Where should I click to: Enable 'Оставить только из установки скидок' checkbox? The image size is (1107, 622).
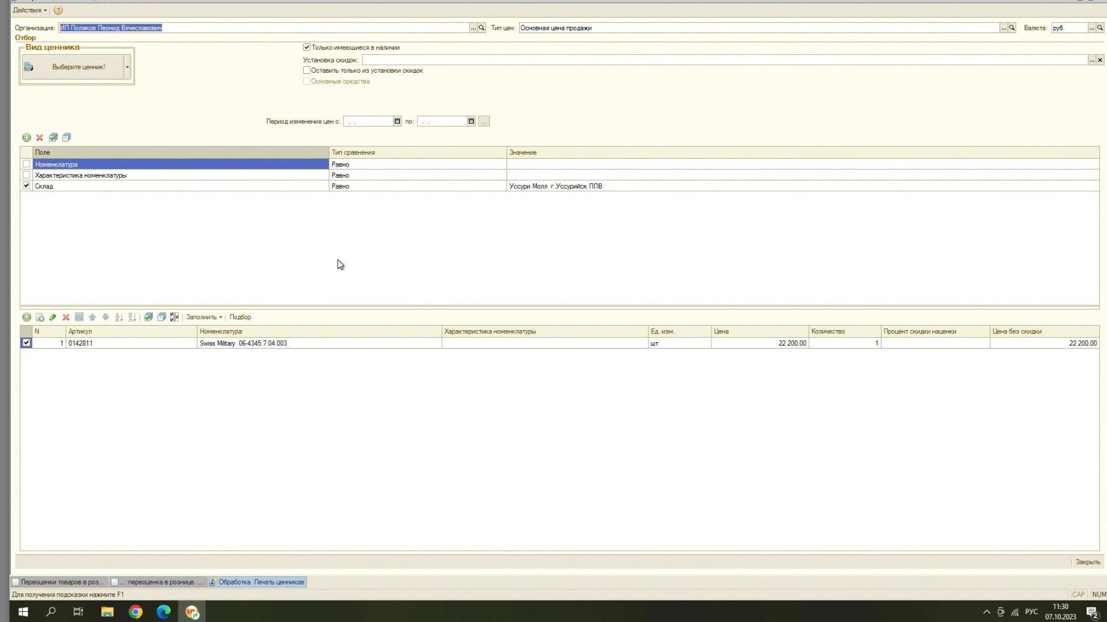(x=306, y=70)
